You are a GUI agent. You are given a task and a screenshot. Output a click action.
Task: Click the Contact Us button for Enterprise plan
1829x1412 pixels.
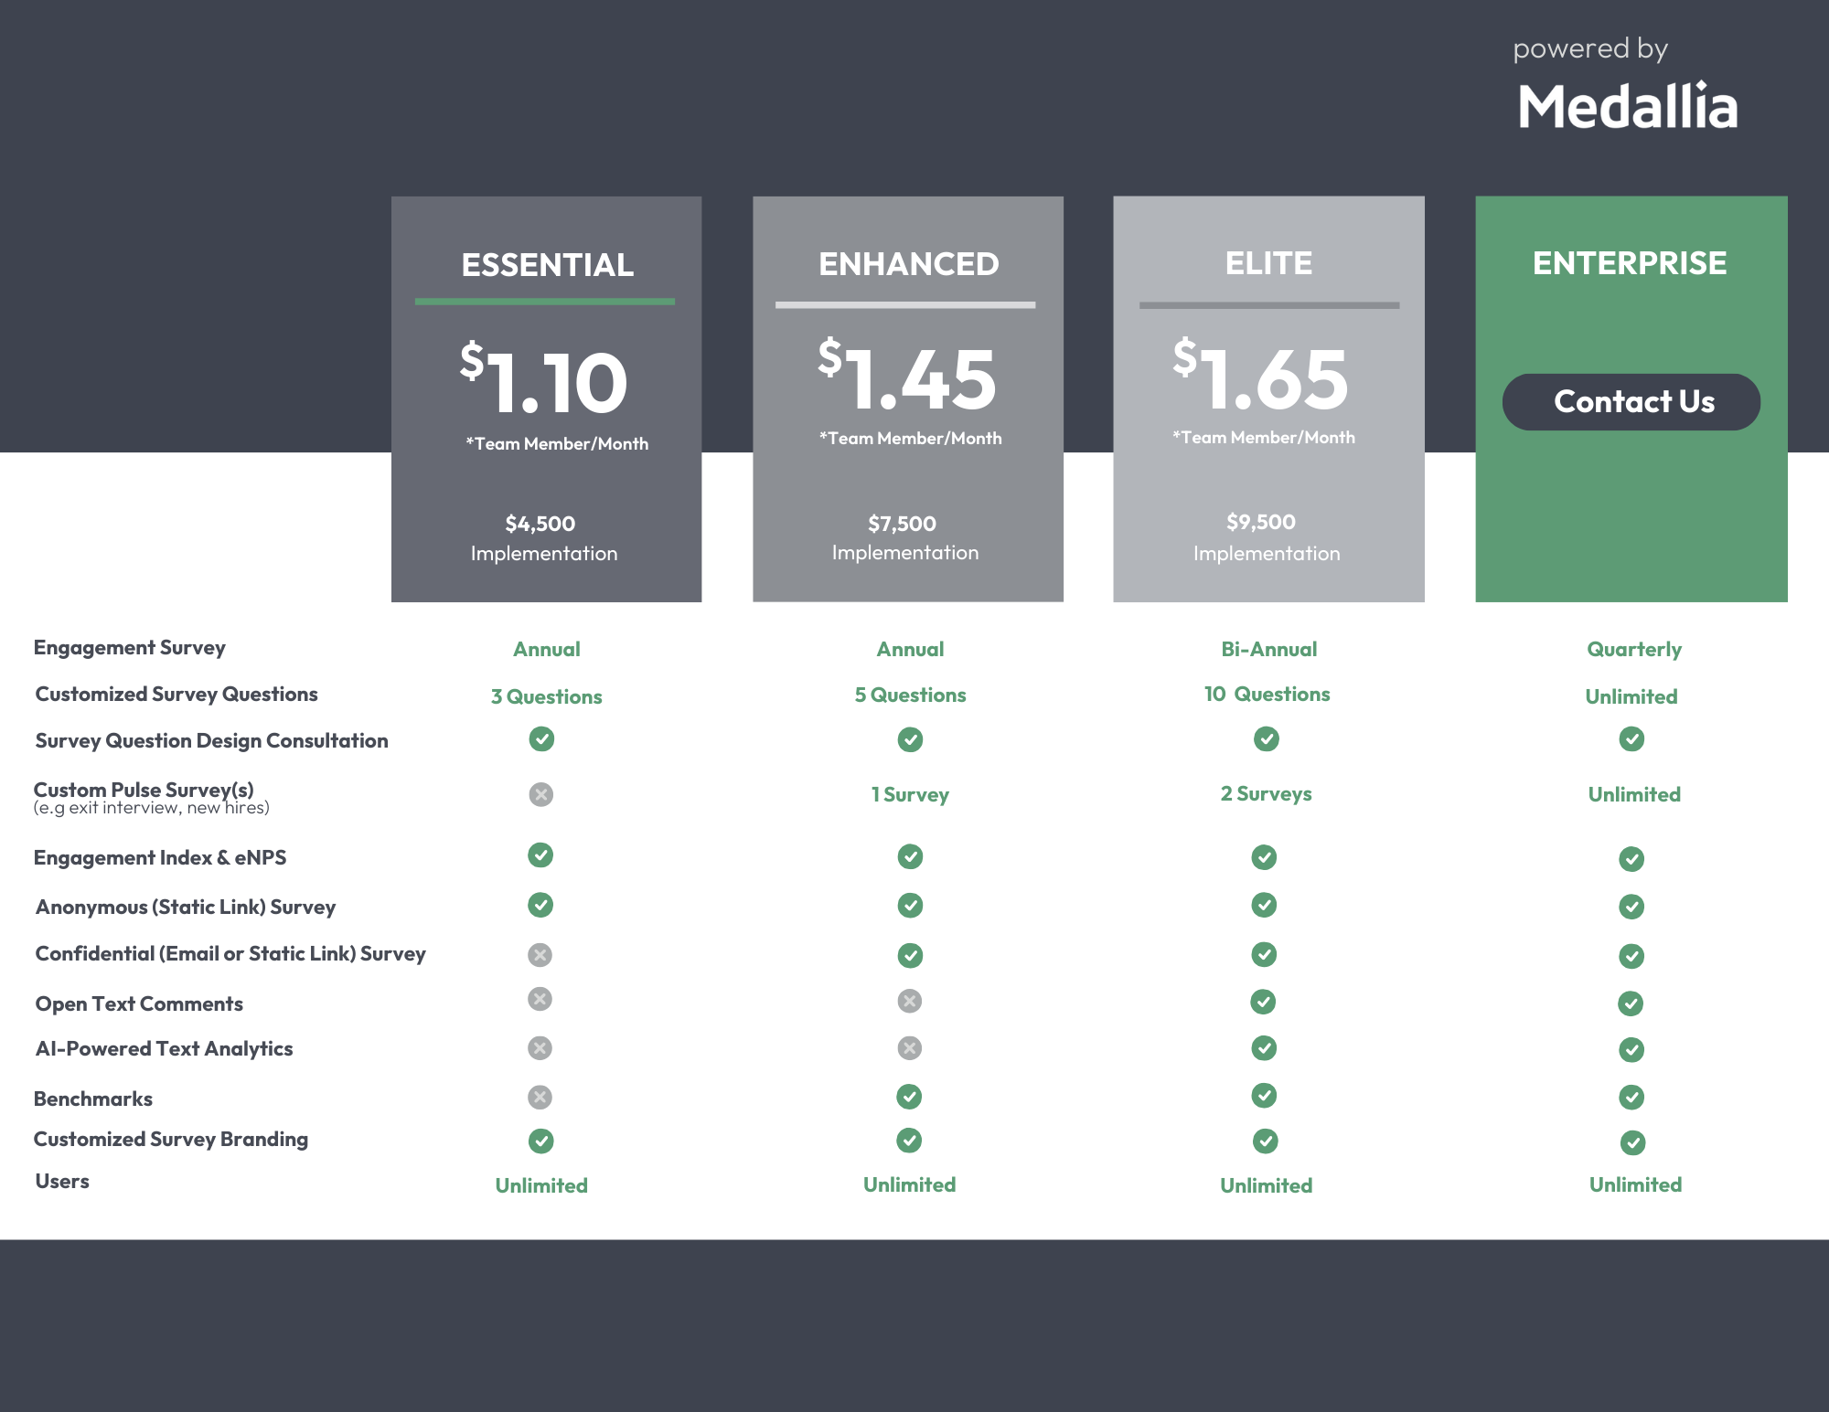click(x=1631, y=400)
